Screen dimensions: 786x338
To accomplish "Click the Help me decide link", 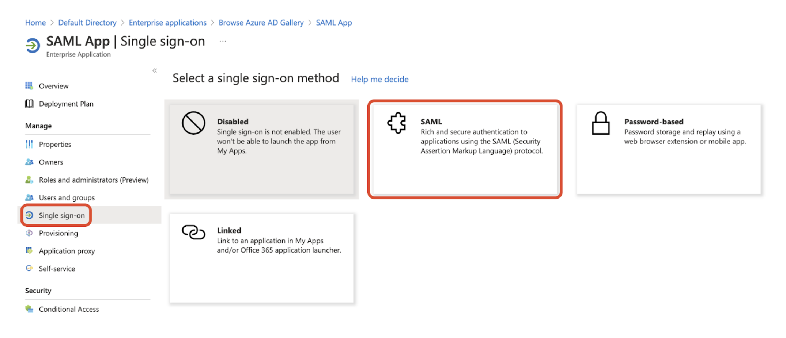I will 379,79.
